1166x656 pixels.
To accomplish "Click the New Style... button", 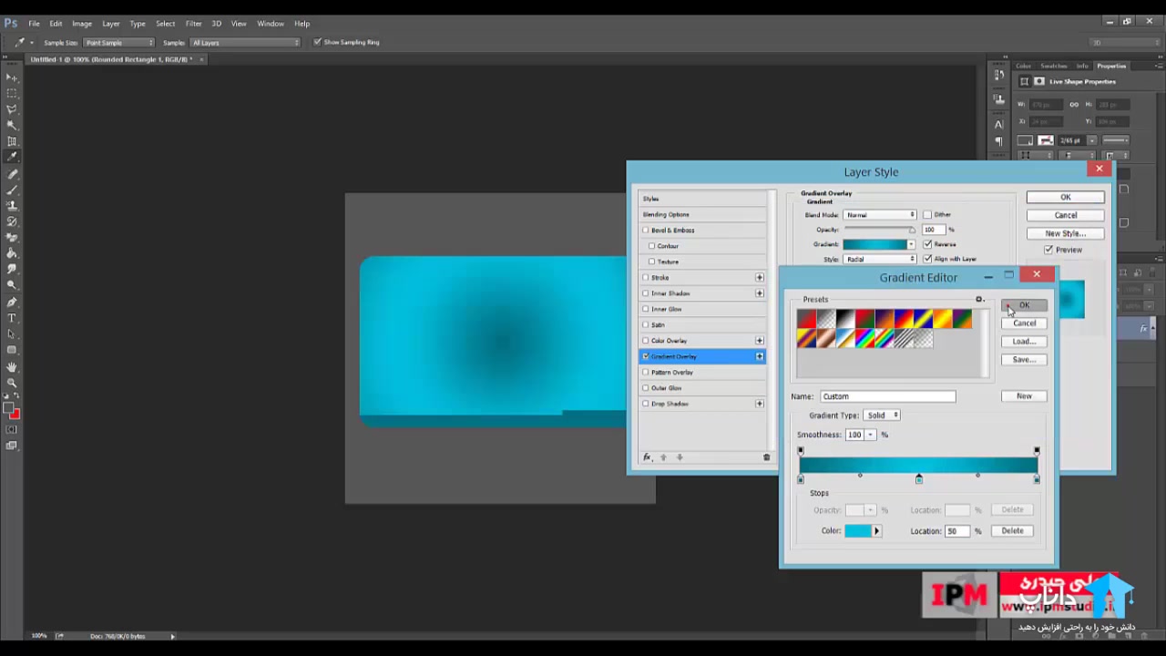I will pyautogui.click(x=1065, y=233).
